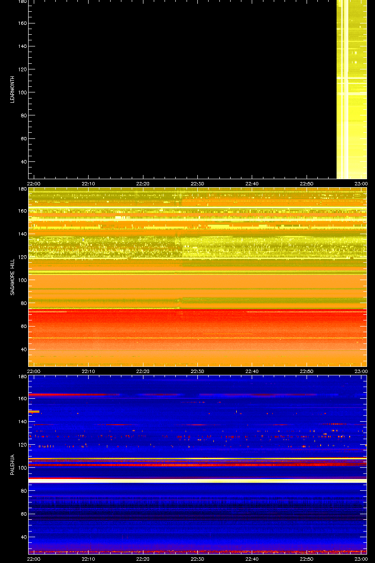Pick the 60 frequency tick on Palehua axis
375x563 pixels.
pyautogui.click(x=23, y=514)
